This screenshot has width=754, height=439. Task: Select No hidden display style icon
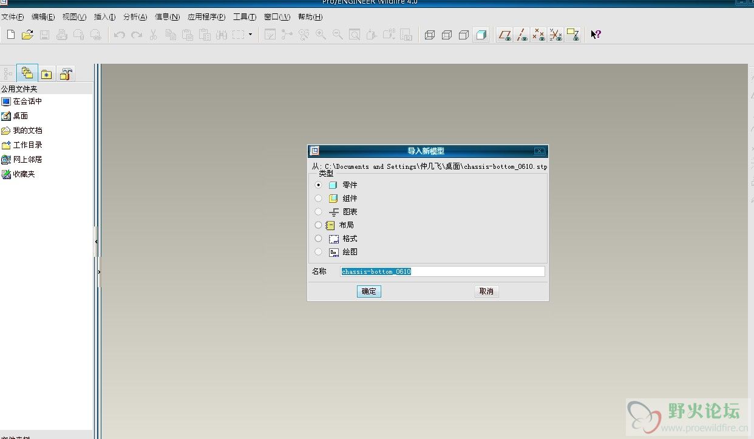pos(464,35)
